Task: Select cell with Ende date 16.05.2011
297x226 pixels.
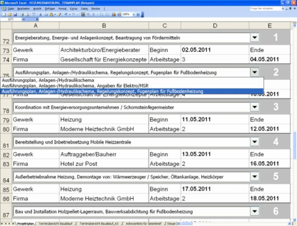Action: pyautogui.click(x=270, y=164)
